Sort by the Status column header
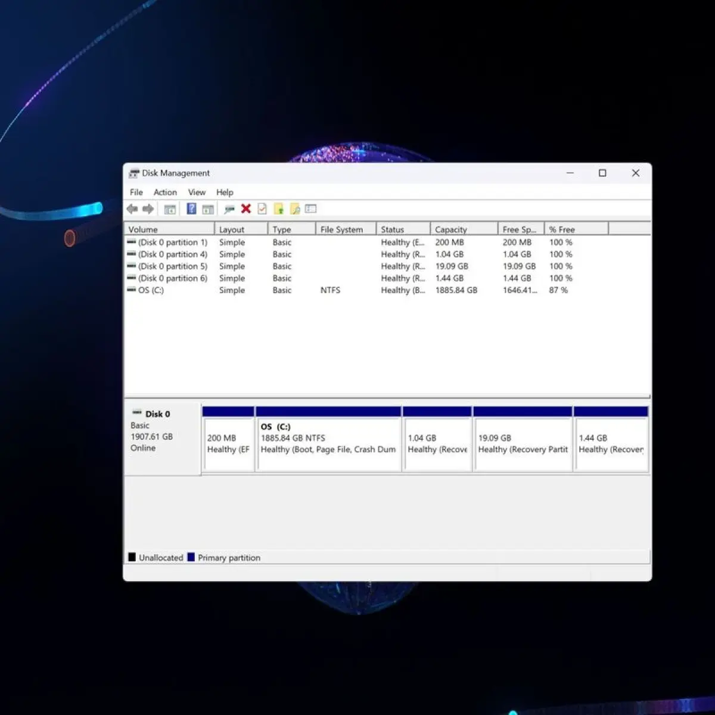Image resolution: width=715 pixels, height=715 pixels. click(x=403, y=229)
